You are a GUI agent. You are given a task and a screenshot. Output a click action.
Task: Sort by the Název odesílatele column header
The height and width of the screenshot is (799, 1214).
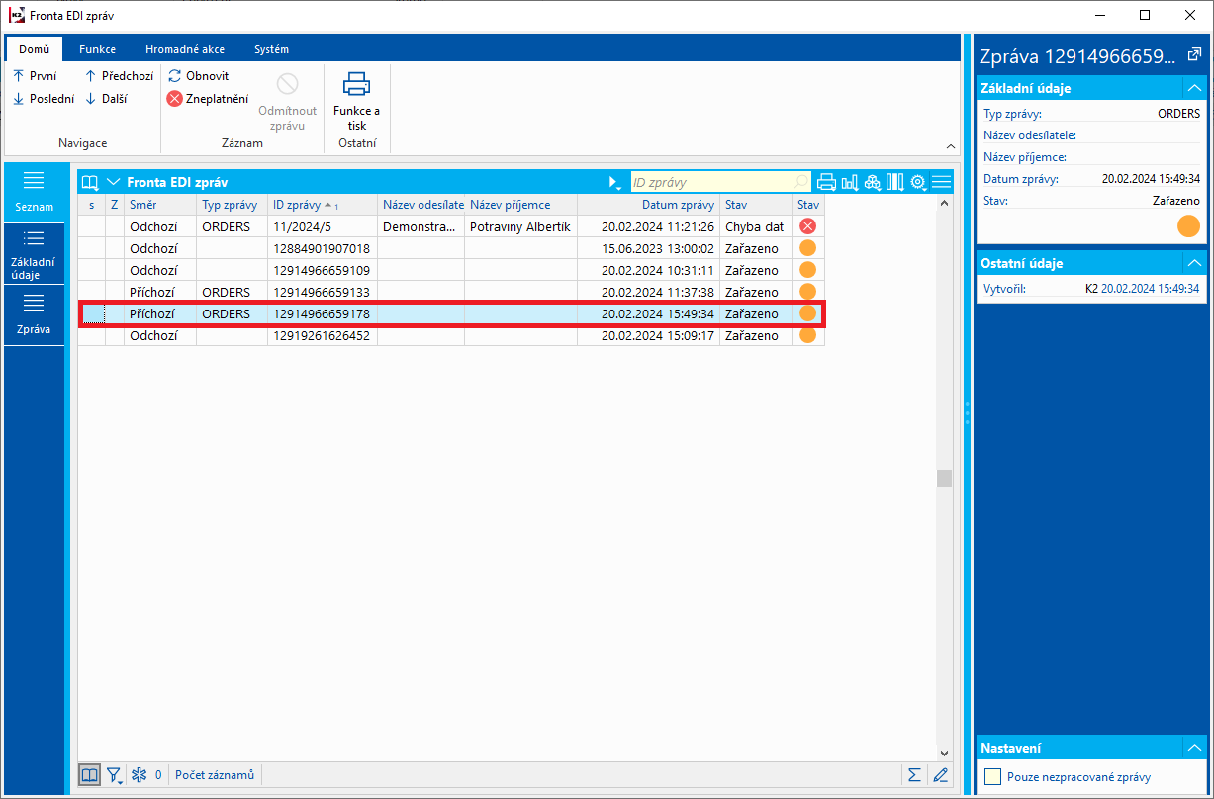(421, 205)
